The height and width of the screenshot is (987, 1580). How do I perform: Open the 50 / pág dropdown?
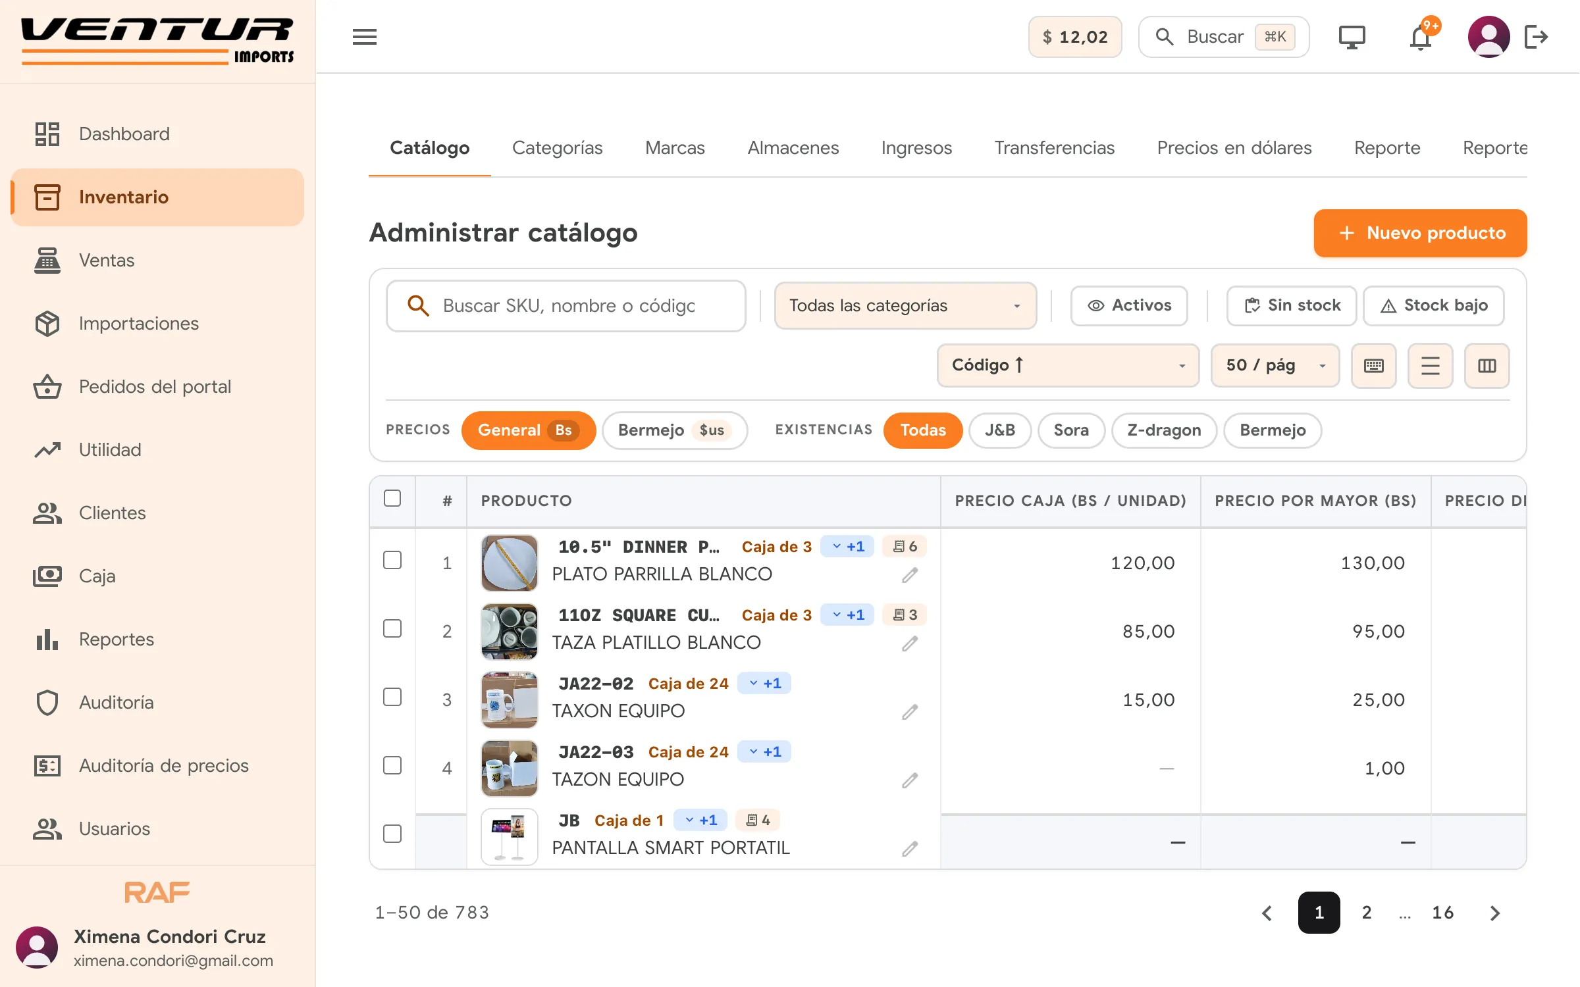[x=1275, y=366]
